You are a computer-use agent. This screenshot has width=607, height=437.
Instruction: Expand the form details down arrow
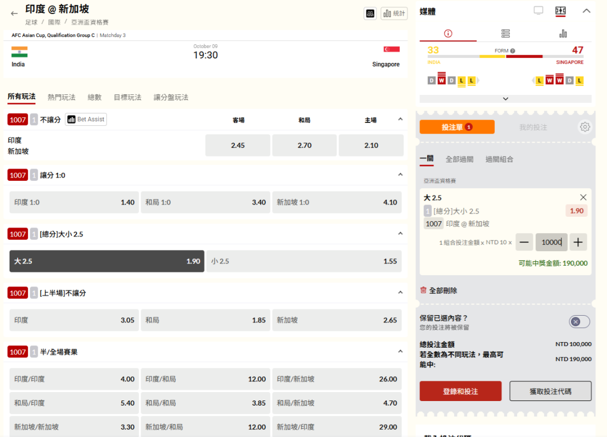coord(505,99)
